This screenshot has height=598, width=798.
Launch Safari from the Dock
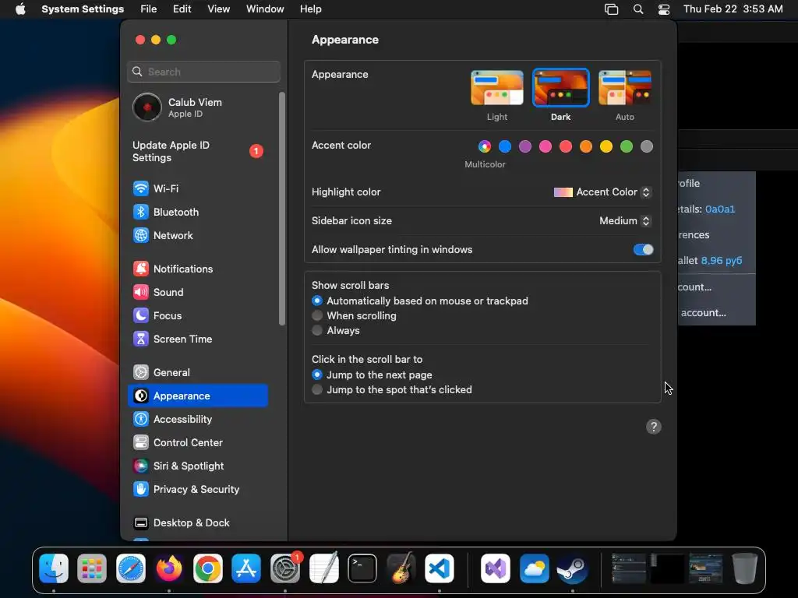(131, 568)
